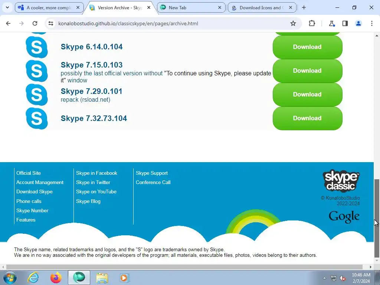Click the scroll up arrow of vertical scrollbar
Viewport: 380px width, 285px height.
pos(377,35)
